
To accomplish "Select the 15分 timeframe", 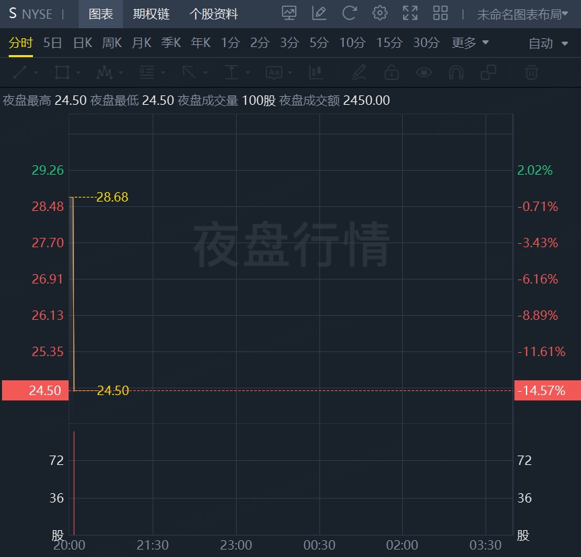I will 389,43.
